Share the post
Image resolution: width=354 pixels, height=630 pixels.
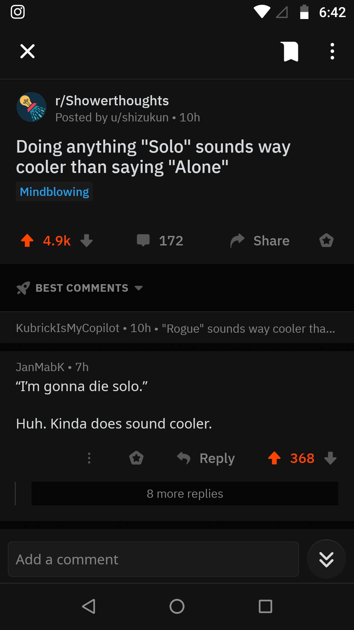click(x=259, y=241)
